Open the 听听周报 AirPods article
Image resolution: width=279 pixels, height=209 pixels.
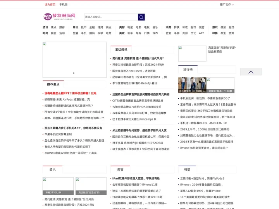[67, 99]
